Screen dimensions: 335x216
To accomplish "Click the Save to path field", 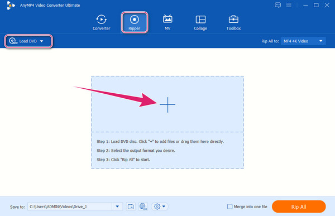I will point(70,207).
